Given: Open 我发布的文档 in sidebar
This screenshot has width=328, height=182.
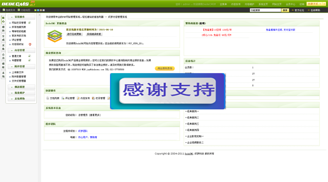Looking at the screenshot, I should point(19,36).
